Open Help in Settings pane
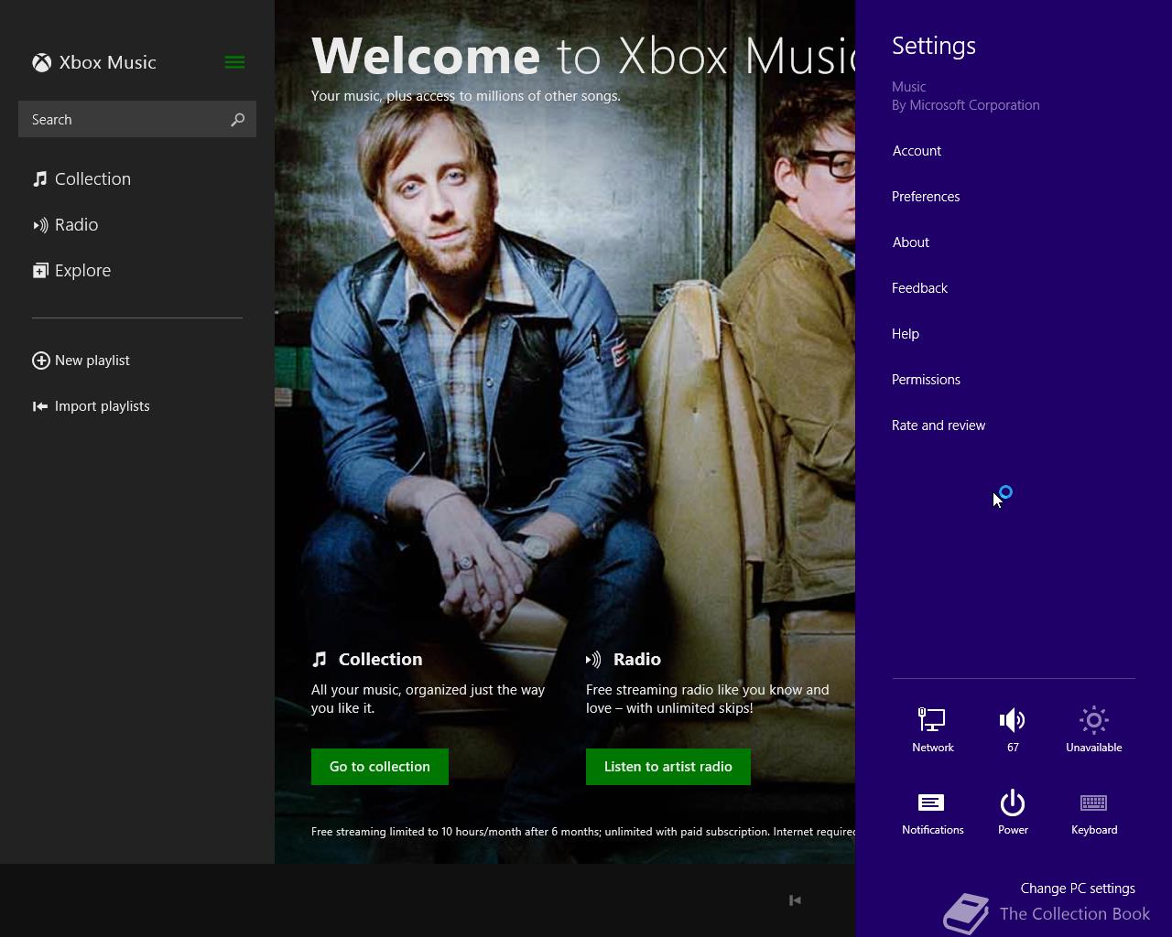The image size is (1172, 937). (x=906, y=334)
